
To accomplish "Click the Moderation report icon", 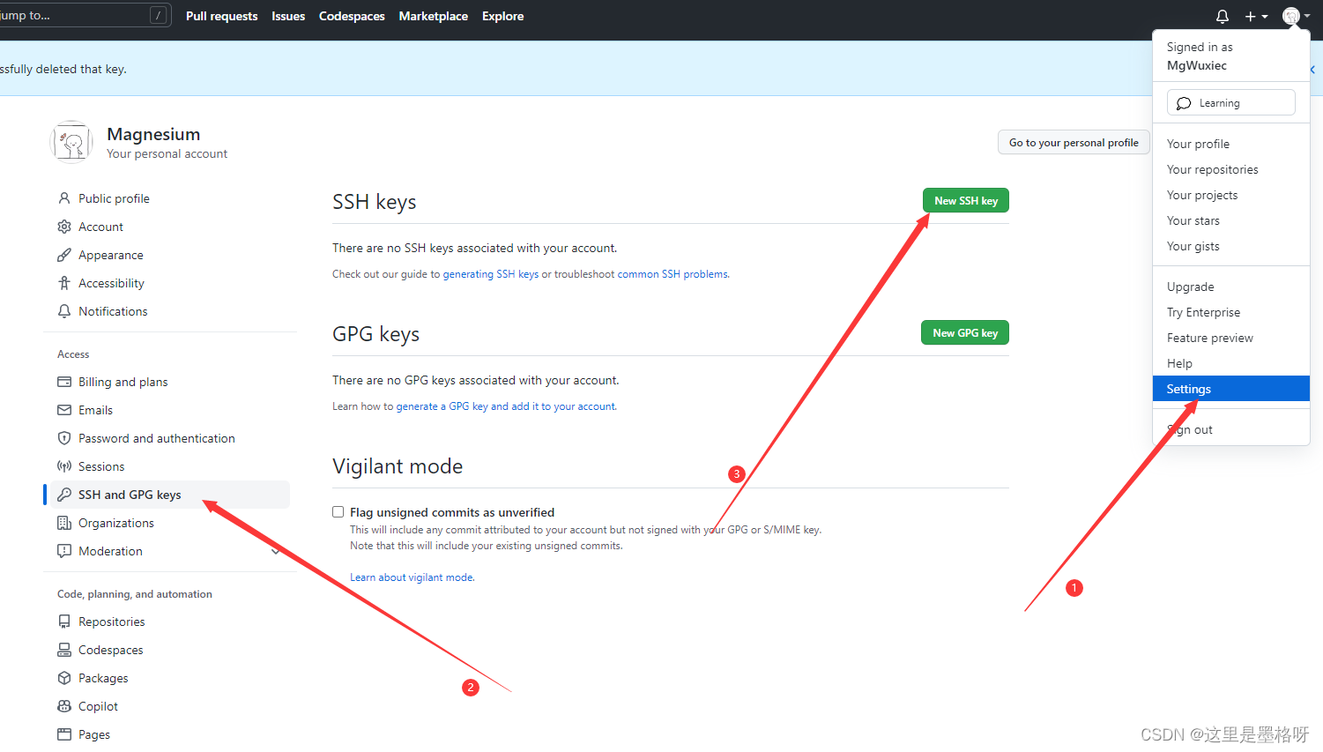I will coord(64,551).
